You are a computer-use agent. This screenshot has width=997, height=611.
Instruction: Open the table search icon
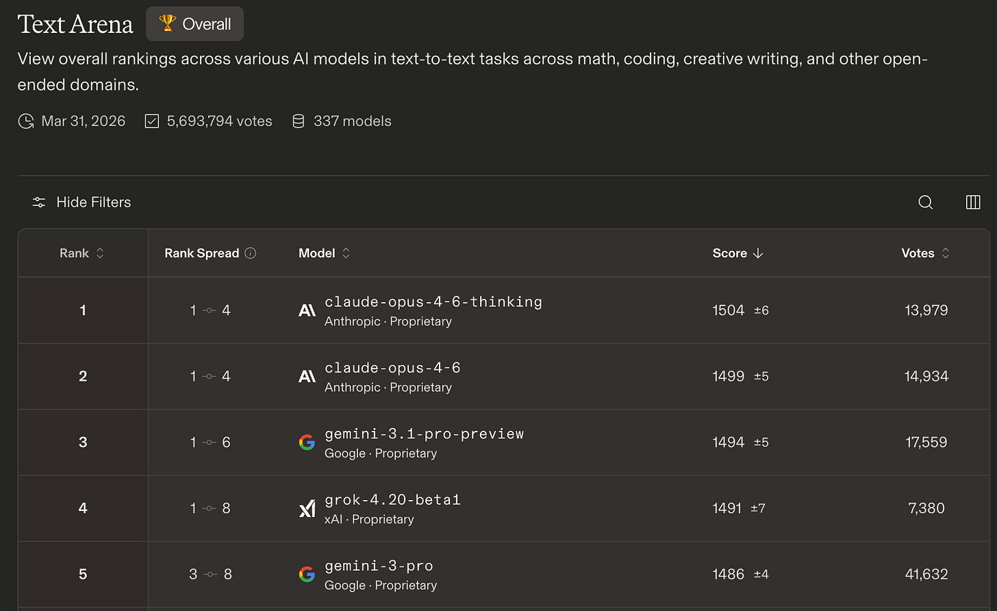tap(925, 202)
